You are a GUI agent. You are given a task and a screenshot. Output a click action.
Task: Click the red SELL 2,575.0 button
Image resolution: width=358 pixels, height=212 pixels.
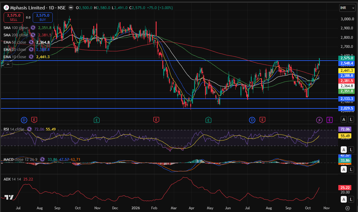(x=13, y=17)
